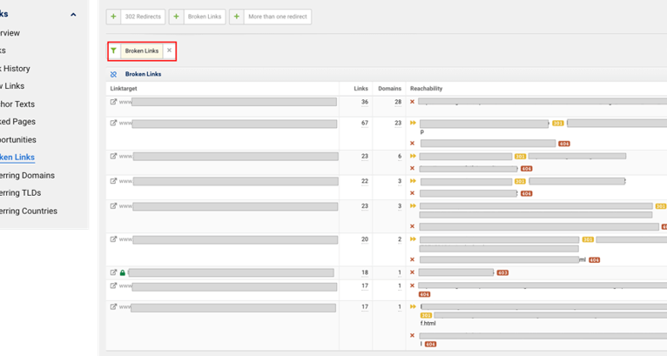The image size is (667, 356).
Task: Collapse the Links sidebar section chevron
Action: 73,15
